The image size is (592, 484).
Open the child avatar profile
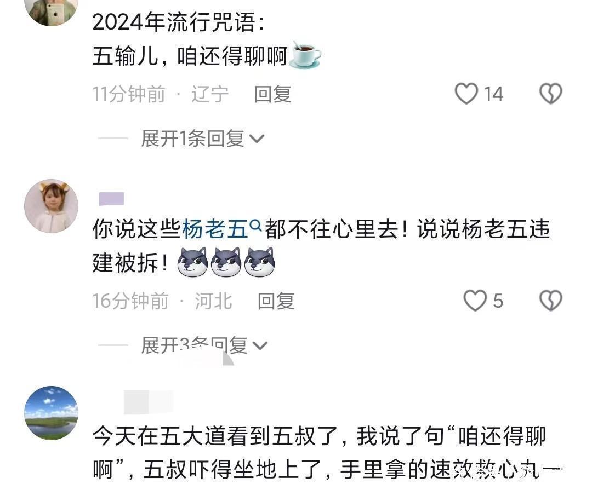52,206
